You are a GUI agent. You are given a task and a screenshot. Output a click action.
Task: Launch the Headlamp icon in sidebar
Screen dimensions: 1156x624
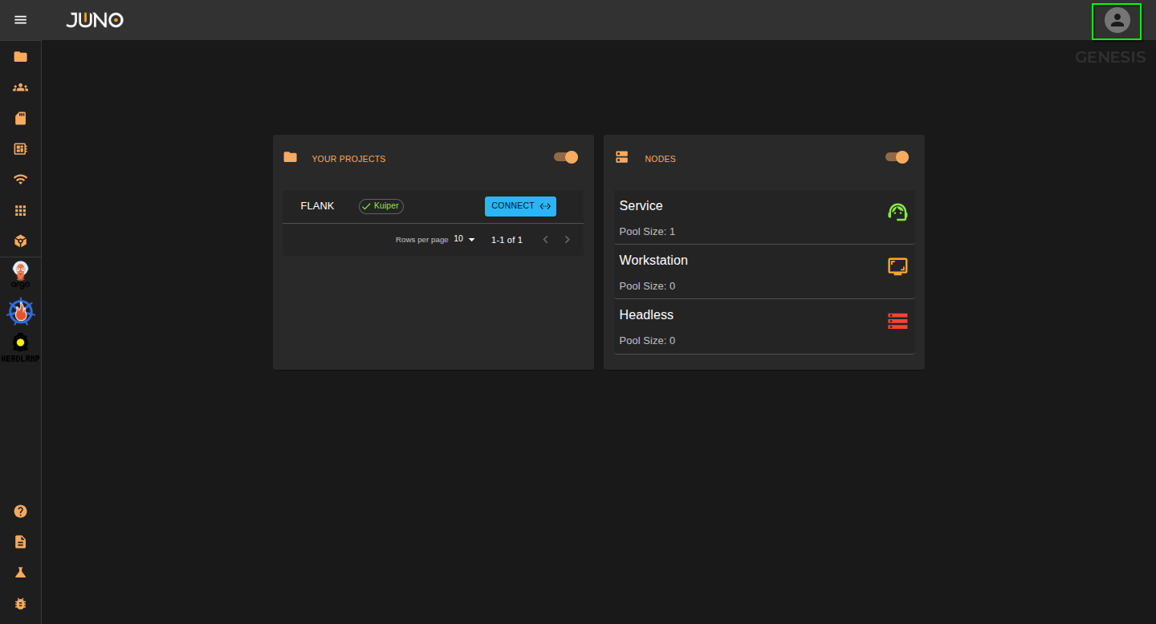click(x=20, y=345)
